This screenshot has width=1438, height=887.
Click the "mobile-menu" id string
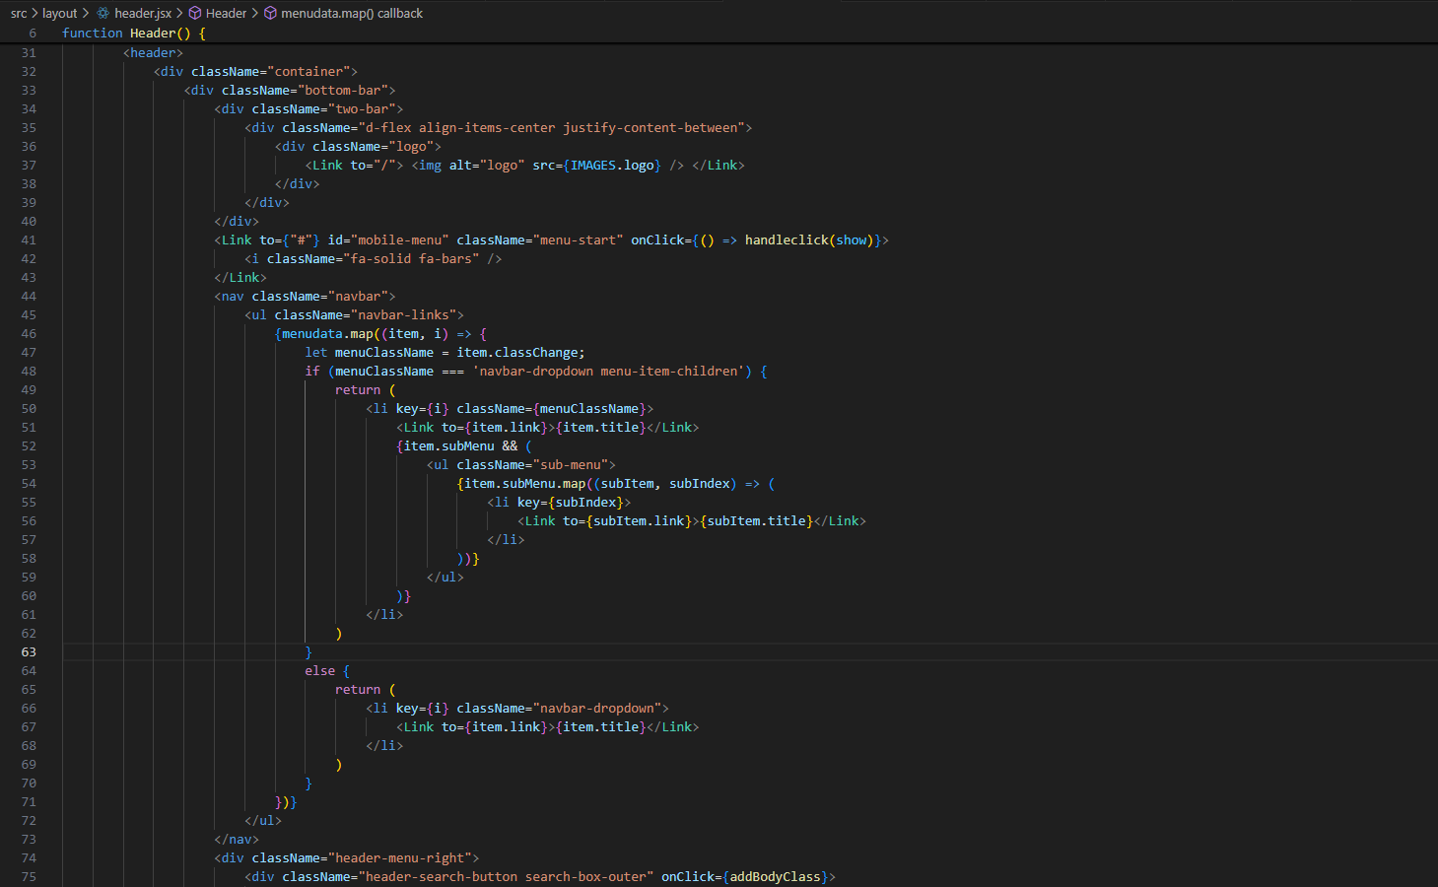point(399,239)
